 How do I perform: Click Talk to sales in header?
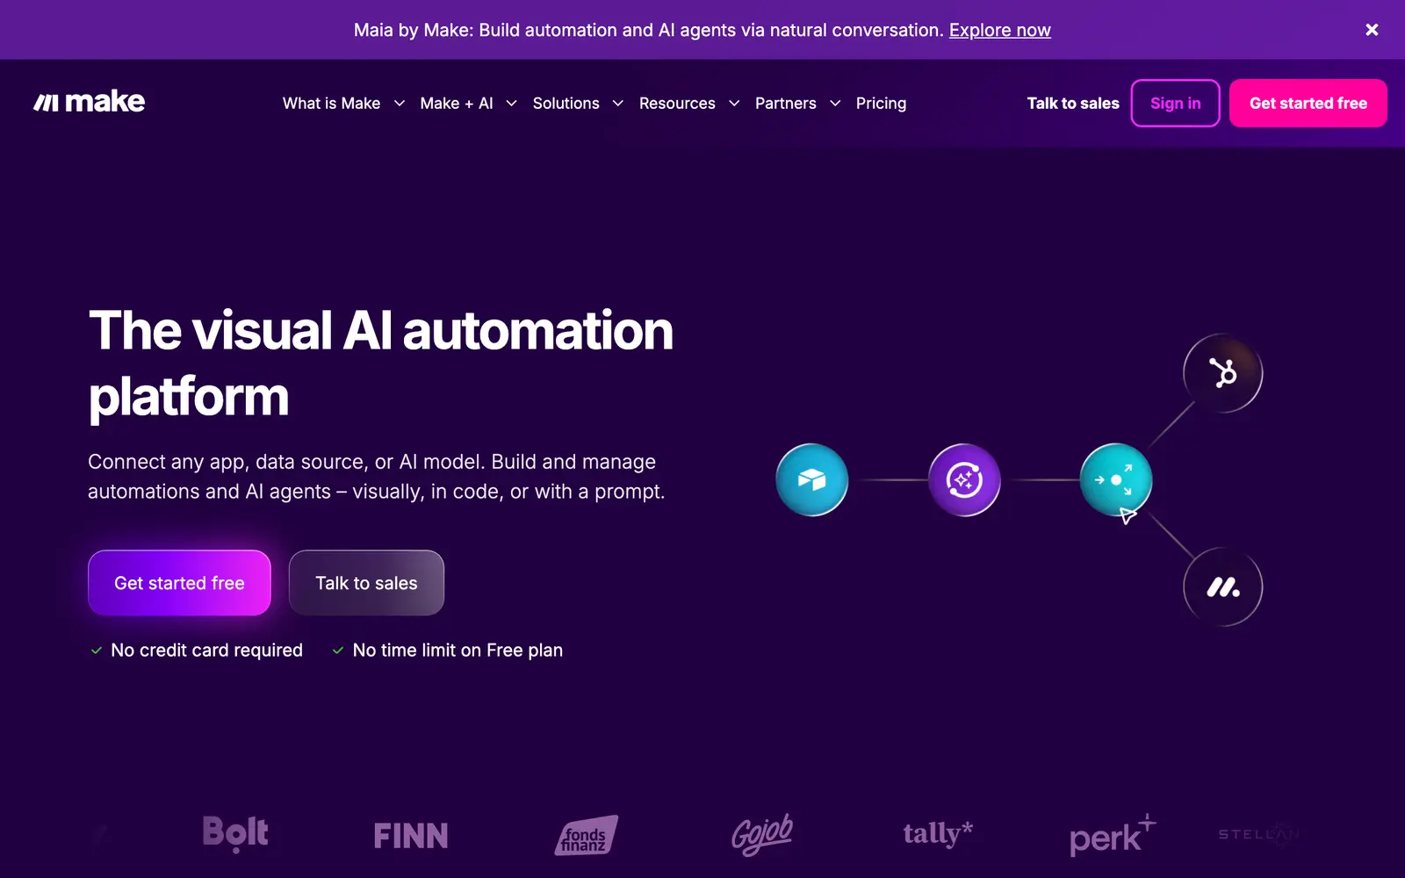1073,104
